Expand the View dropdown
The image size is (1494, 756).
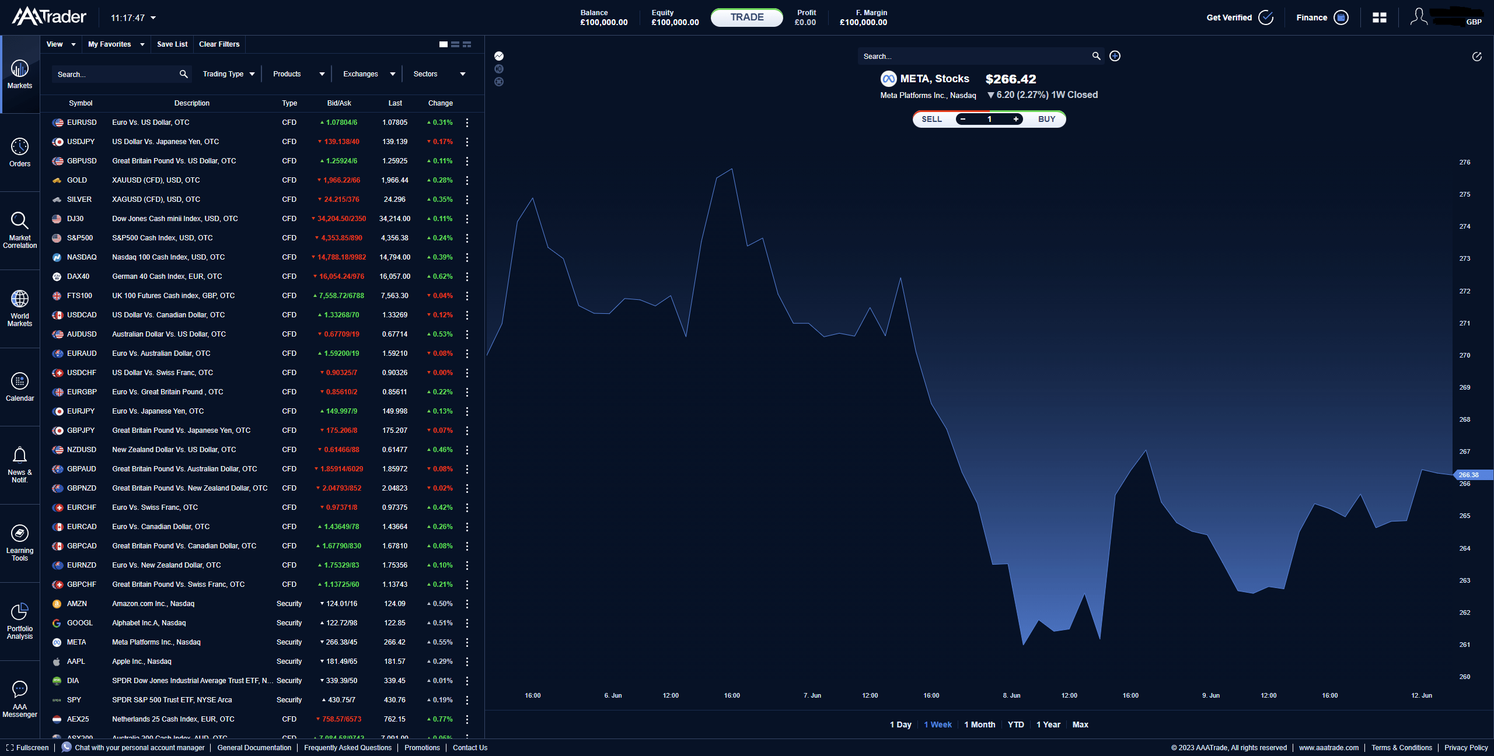(x=61, y=44)
